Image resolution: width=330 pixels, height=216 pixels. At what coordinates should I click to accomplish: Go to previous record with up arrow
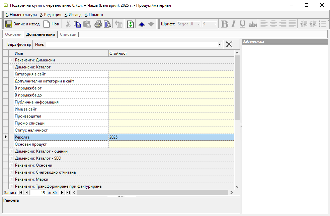[142, 24]
